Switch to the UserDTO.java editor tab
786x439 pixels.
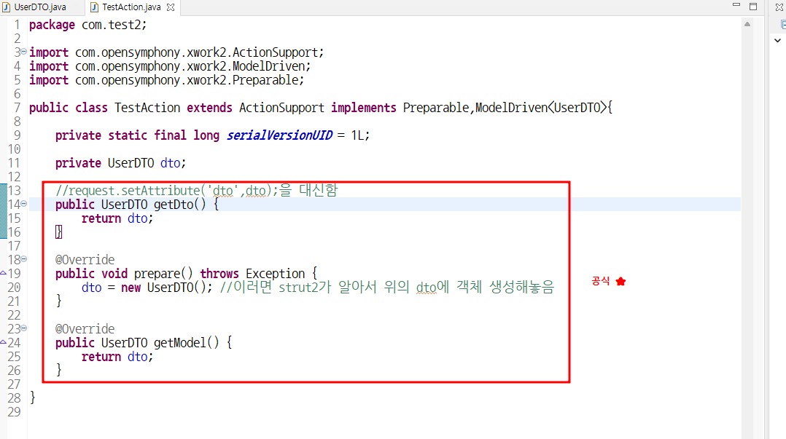[34, 7]
